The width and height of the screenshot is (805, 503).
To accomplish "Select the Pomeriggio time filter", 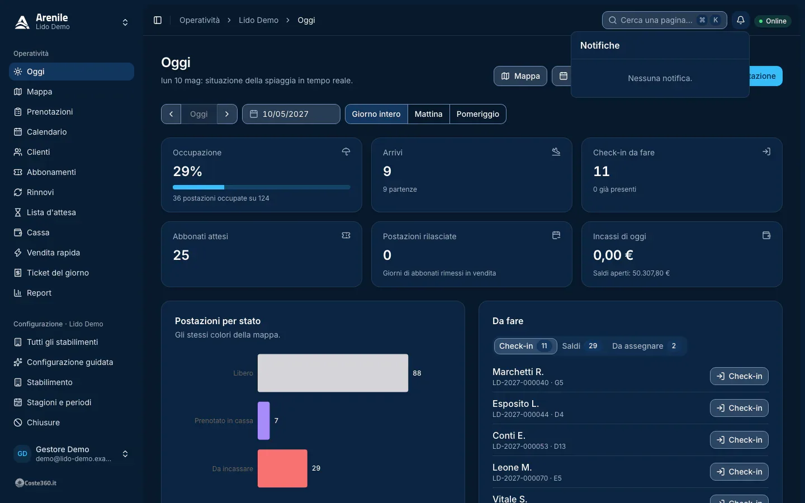I will [x=478, y=114].
